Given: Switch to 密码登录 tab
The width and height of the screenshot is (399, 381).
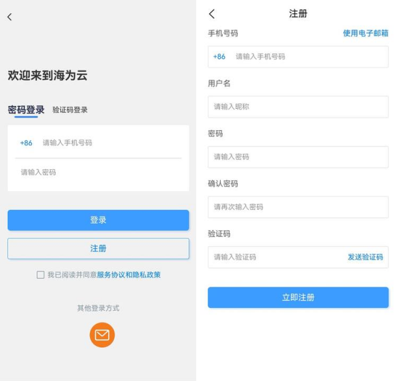Looking at the screenshot, I should pyautogui.click(x=26, y=110).
